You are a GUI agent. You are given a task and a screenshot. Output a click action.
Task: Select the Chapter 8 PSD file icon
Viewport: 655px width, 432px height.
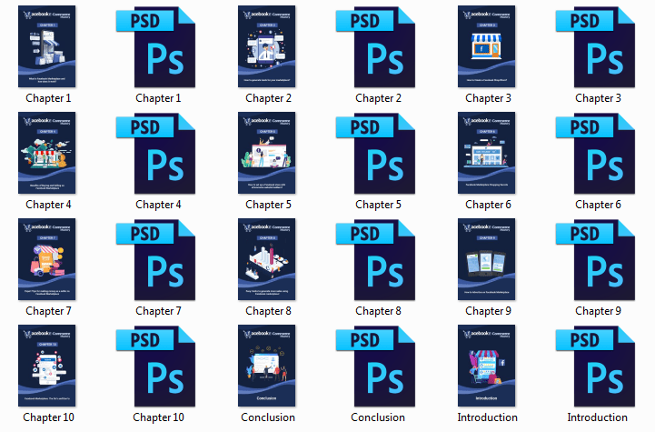(378, 259)
